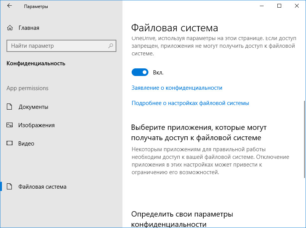Close the Параметры window
Screen dimensions: 306x228
point(297,6)
